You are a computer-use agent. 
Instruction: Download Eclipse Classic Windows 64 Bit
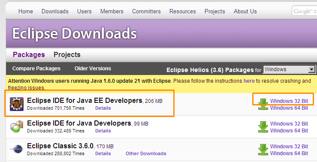289,153
